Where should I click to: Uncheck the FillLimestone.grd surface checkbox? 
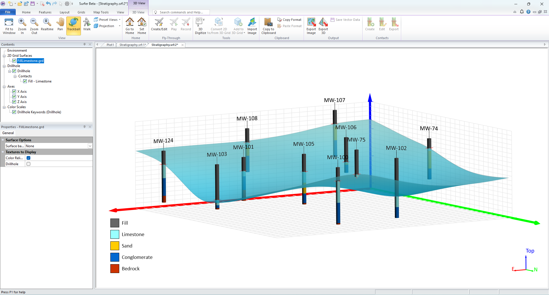click(x=14, y=61)
